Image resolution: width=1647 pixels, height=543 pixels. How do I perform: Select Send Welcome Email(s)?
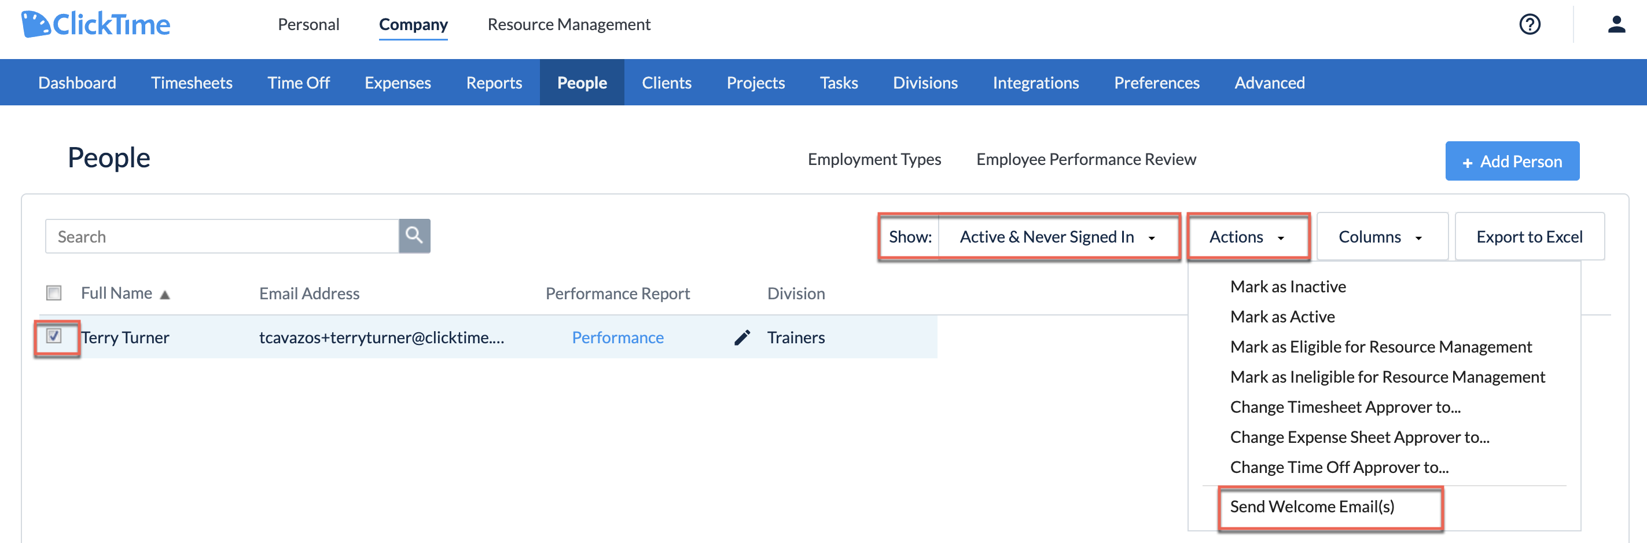tap(1312, 507)
